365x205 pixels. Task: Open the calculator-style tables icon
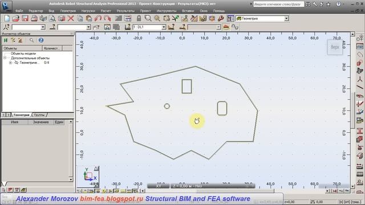tap(128, 18)
